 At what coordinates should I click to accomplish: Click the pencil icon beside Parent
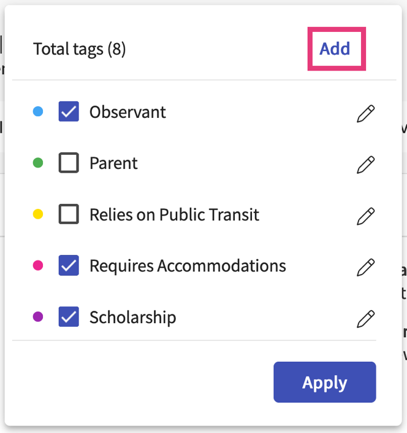point(365,165)
